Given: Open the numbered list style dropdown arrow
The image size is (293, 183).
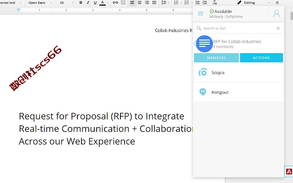Looking at the screenshot, I should coord(181,3).
